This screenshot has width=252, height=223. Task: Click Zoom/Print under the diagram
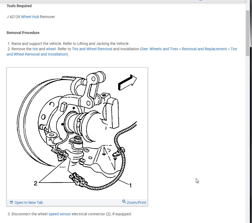[x=136, y=203]
